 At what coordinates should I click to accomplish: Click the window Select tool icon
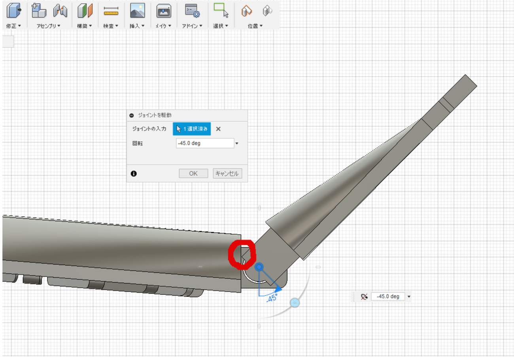221,11
